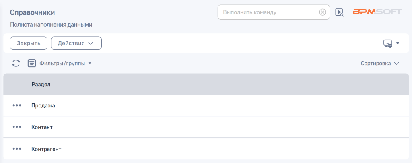Image resolution: width=412 pixels, height=163 pixels.
Task: Open row menu for Продажа
Action: pos(16,105)
